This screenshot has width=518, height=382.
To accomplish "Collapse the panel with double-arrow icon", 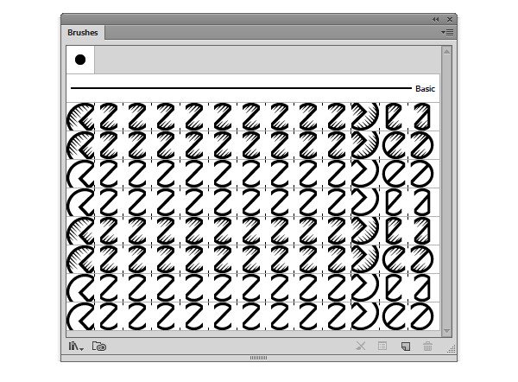I will coord(435,18).
